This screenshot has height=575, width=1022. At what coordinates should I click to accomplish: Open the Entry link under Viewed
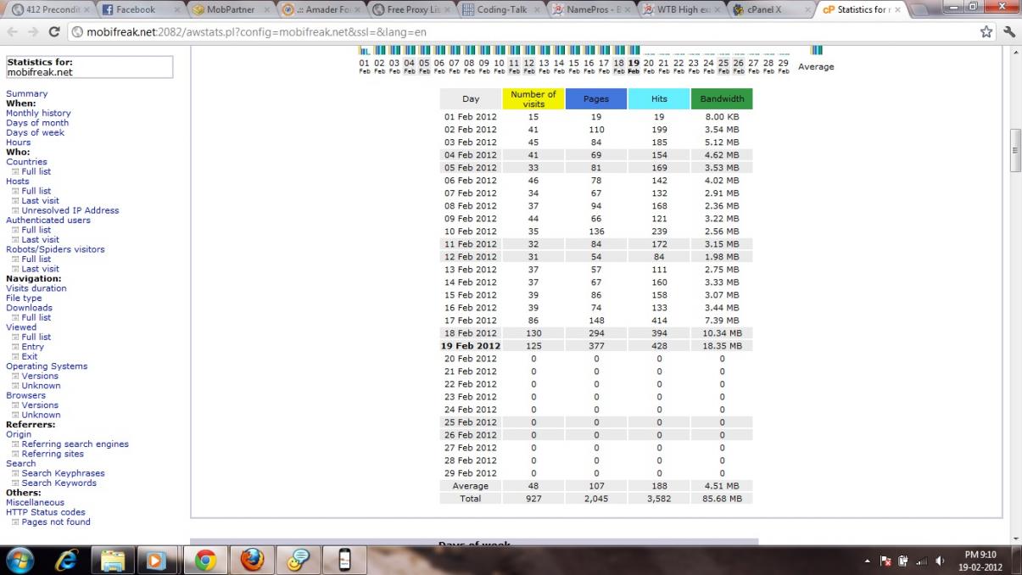click(33, 348)
